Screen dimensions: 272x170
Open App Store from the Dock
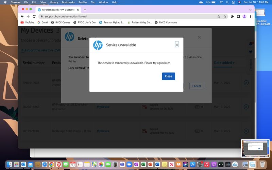coord(192,164)
